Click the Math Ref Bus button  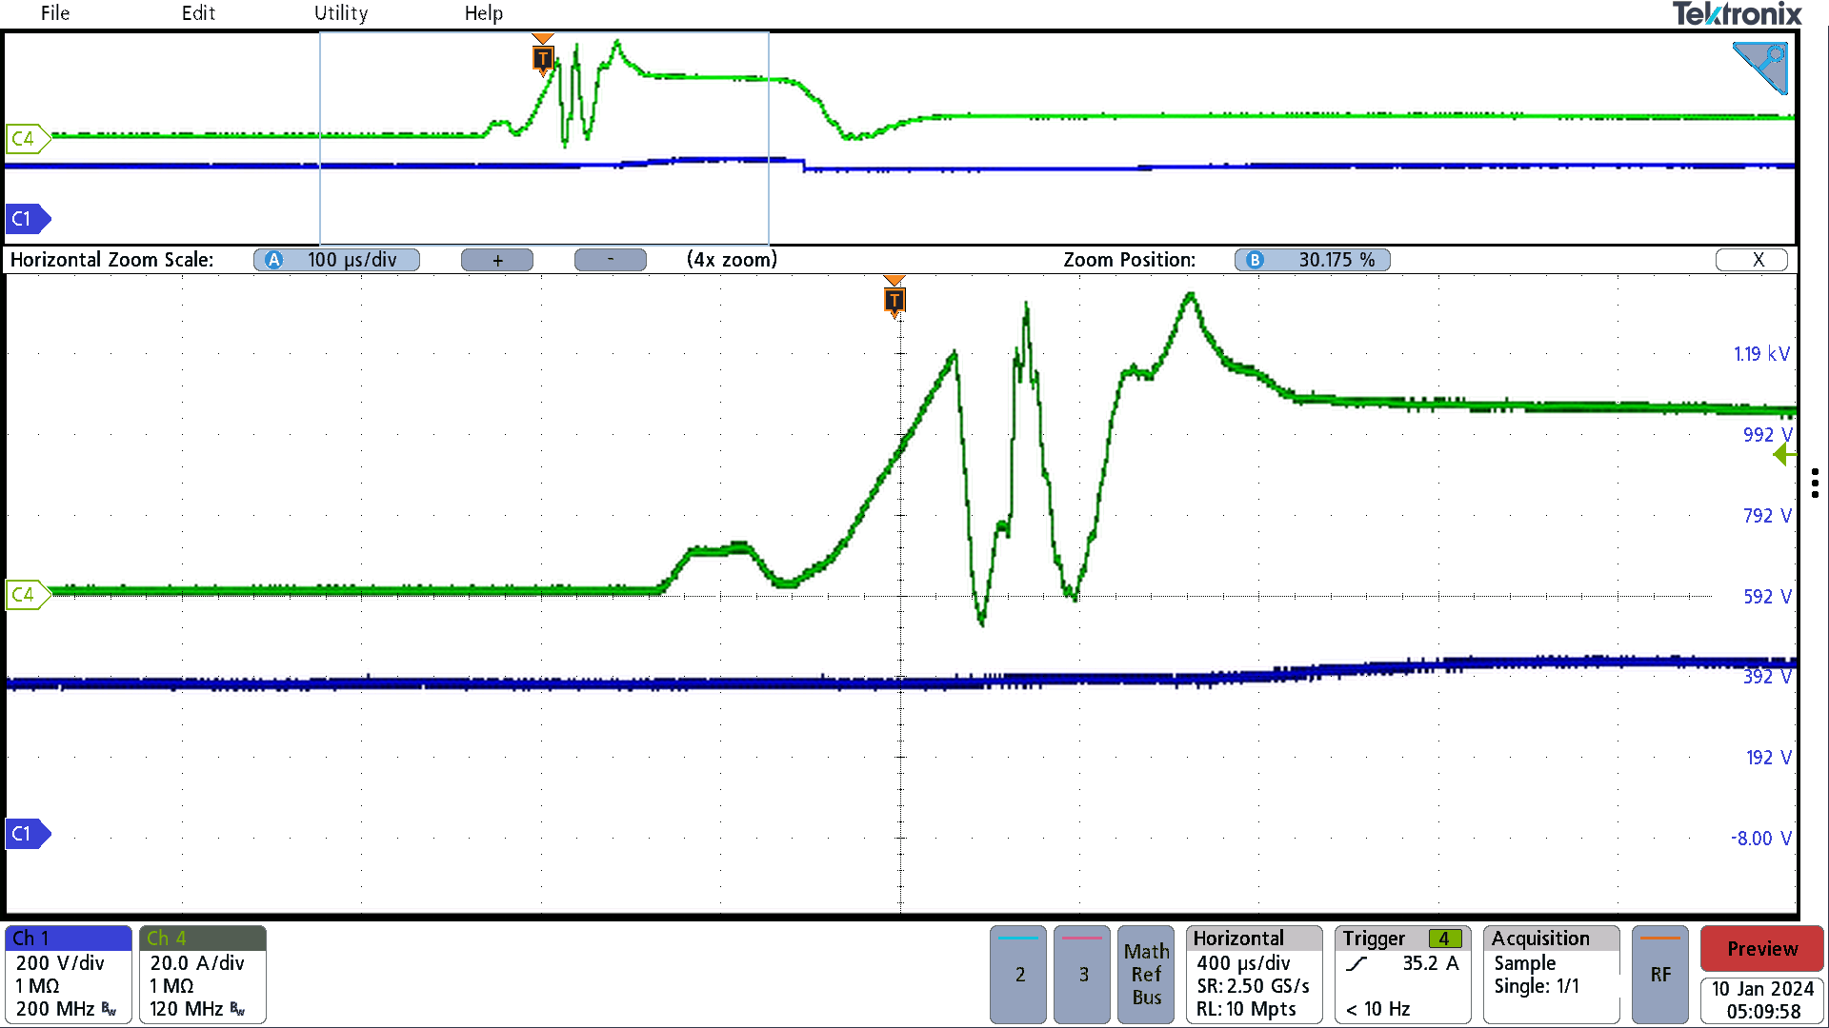click(x=1146, y=974)
